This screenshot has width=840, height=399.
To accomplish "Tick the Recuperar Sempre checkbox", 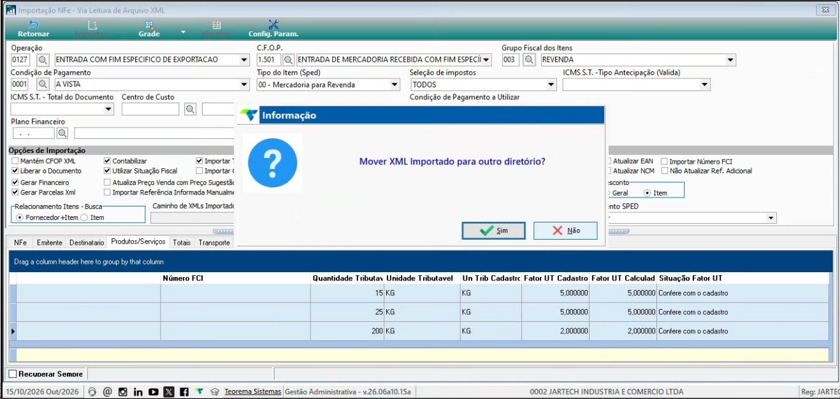I will [13, 374].
